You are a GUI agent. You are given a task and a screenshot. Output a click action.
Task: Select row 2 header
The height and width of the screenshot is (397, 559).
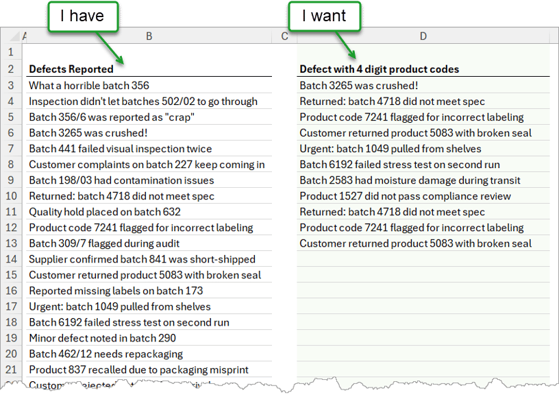(x=11, y=69)
